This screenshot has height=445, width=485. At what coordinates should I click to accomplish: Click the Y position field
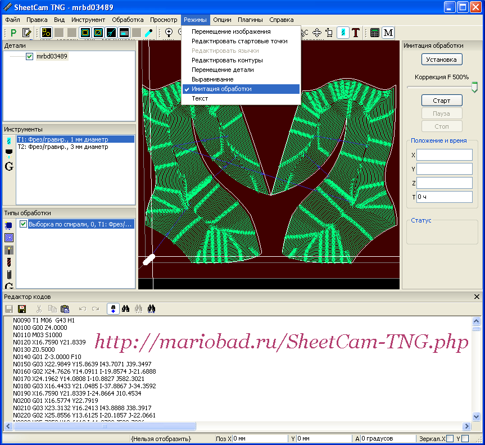pos(444,169)
